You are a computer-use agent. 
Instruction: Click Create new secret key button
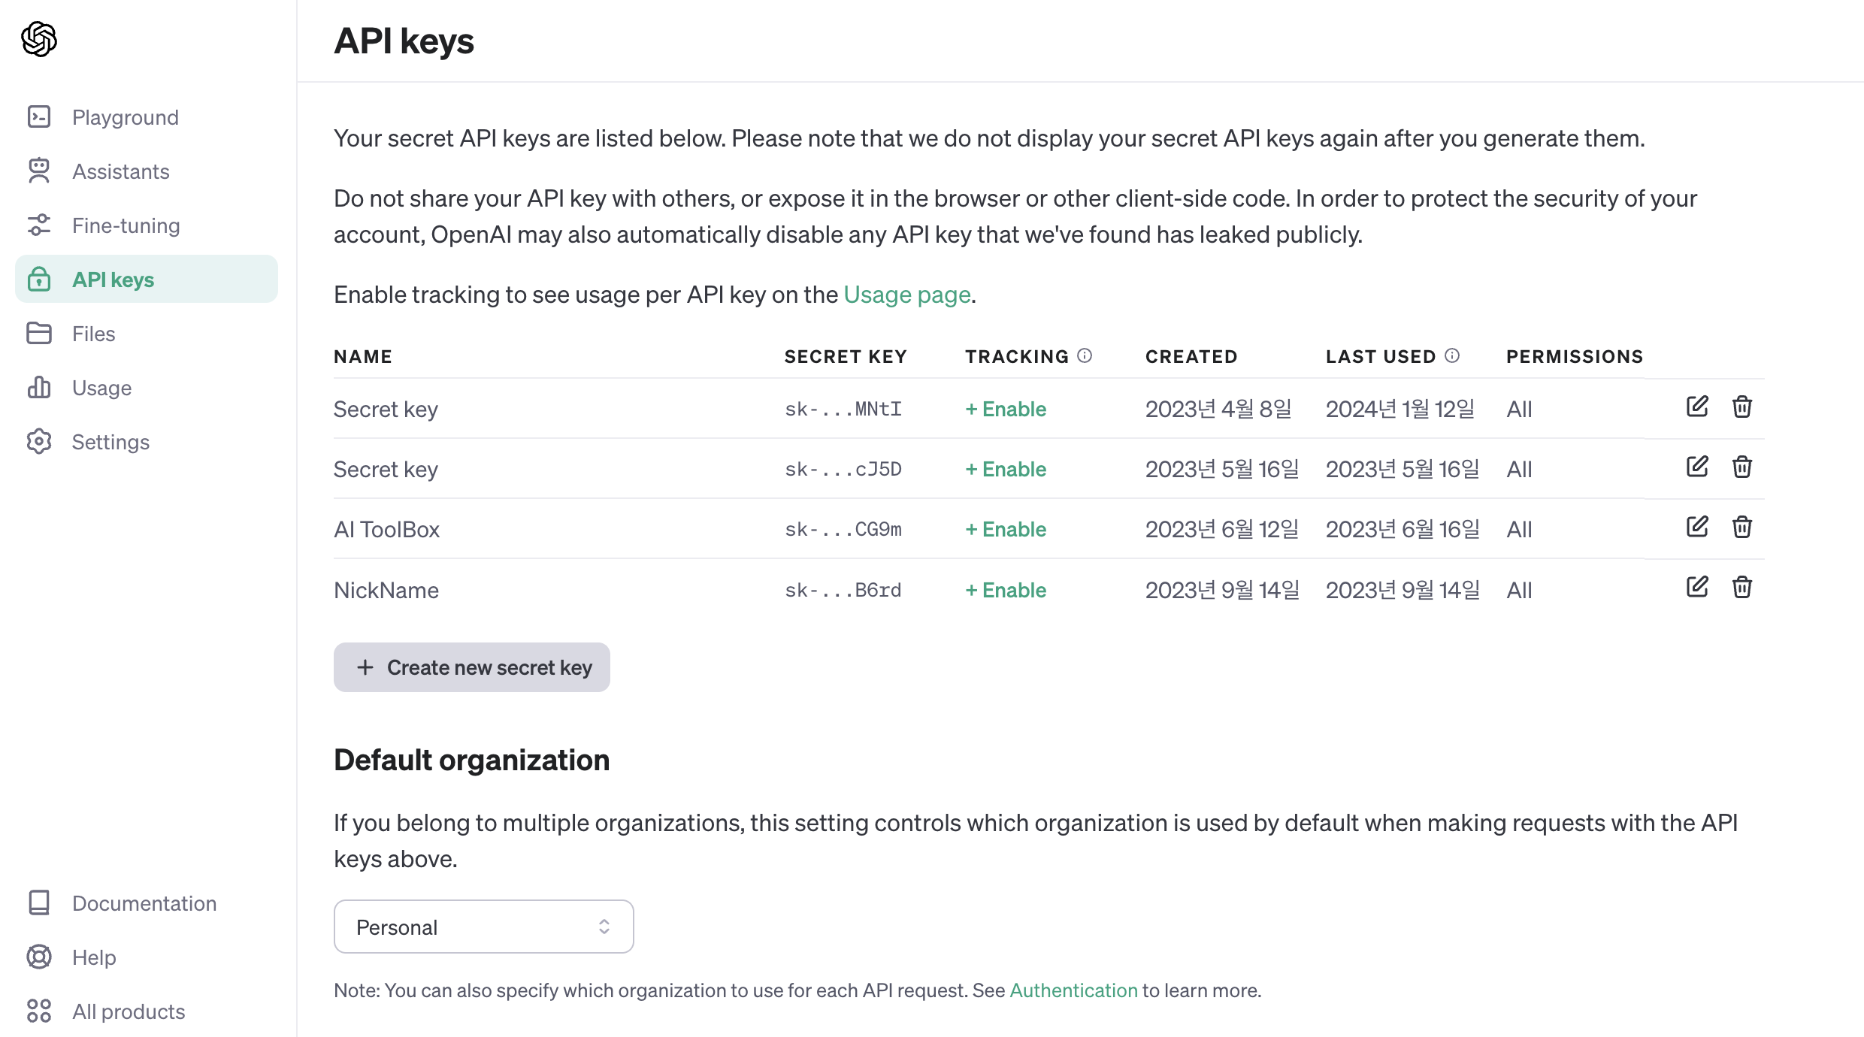pos(471,667)
